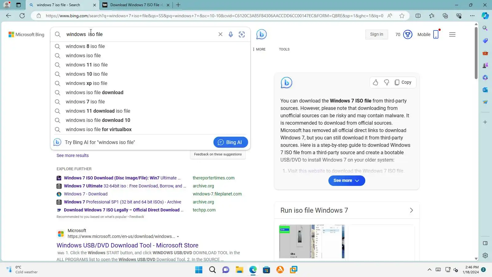Open sidebar Outlook icon
Image resolution: width=492 pixels, height=277 pixels.
click(x=485, y=90)
